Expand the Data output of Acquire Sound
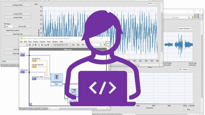Screen dimensions: 205x115 click(x=57, y=84)
